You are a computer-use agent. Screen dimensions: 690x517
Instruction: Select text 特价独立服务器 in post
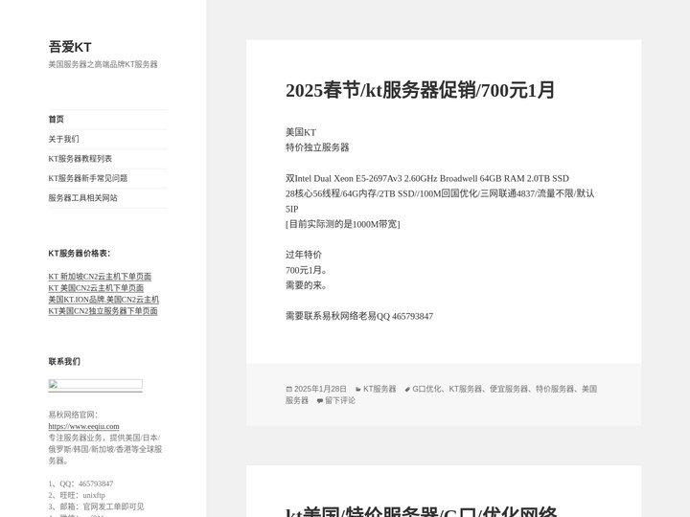[x=317, y=147]
